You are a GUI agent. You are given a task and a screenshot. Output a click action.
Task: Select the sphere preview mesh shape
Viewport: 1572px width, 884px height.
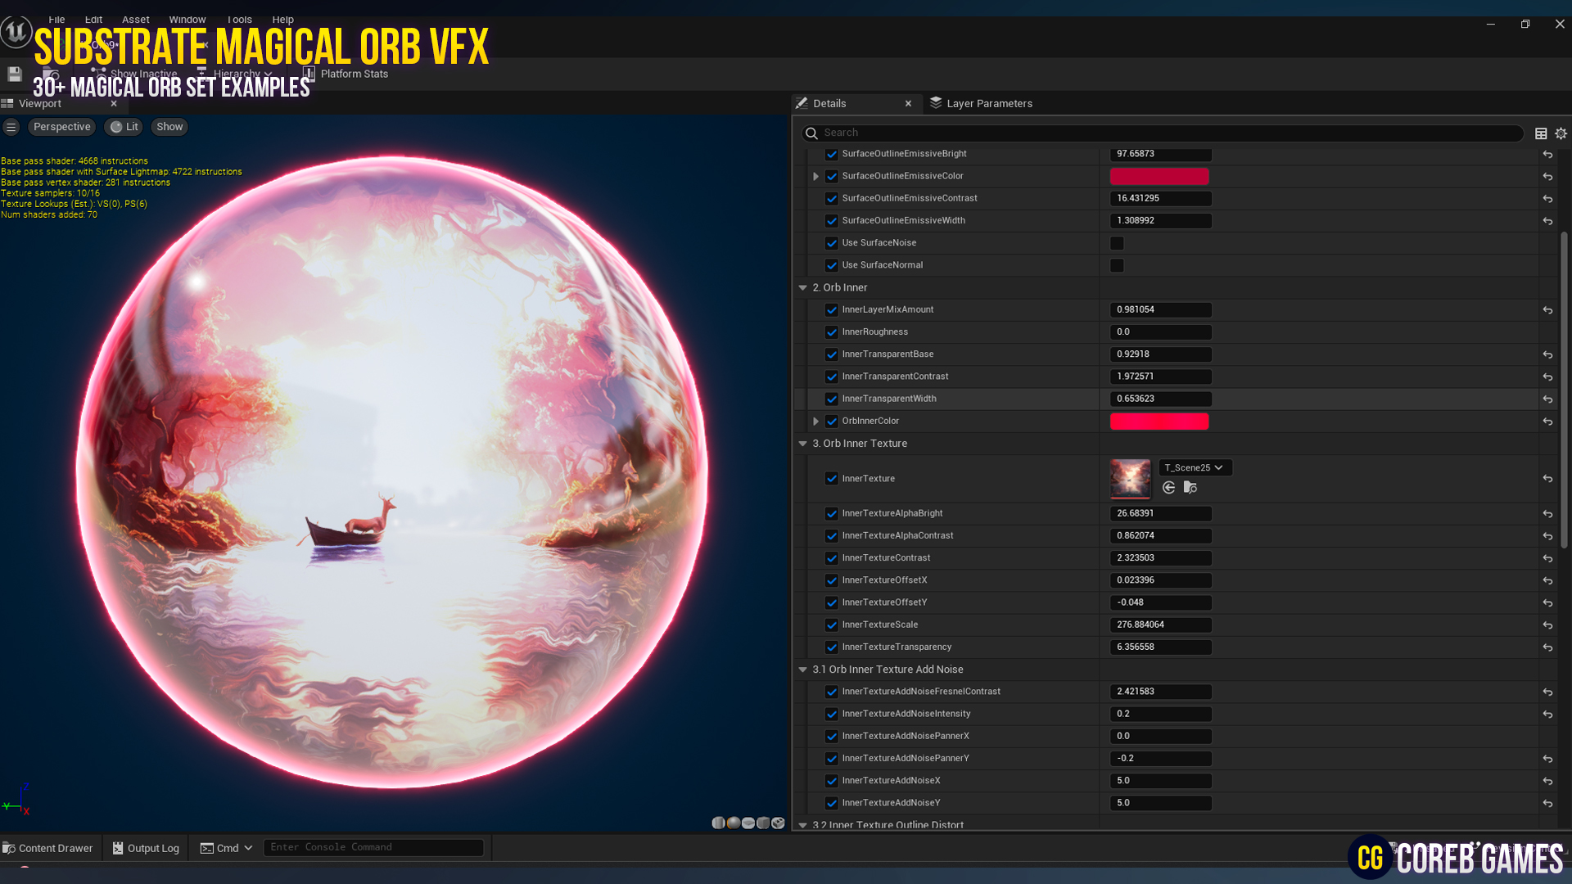(x=733, y=823)
